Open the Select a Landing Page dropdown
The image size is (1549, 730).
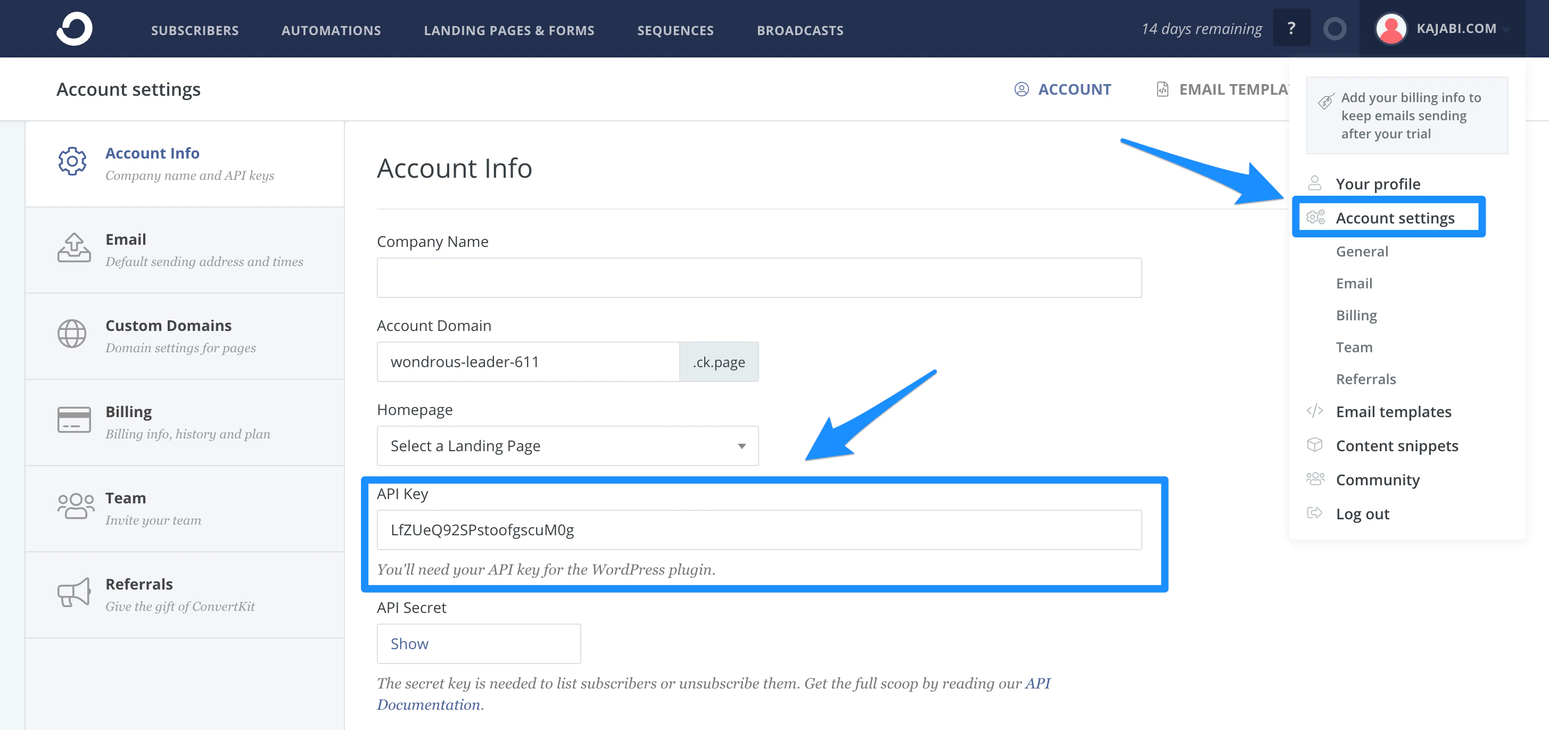[x=567, y=446]
